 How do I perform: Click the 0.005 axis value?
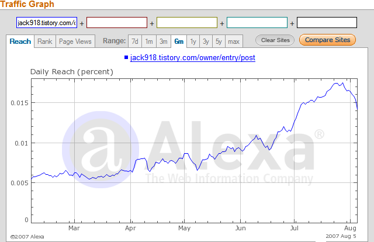19,183
